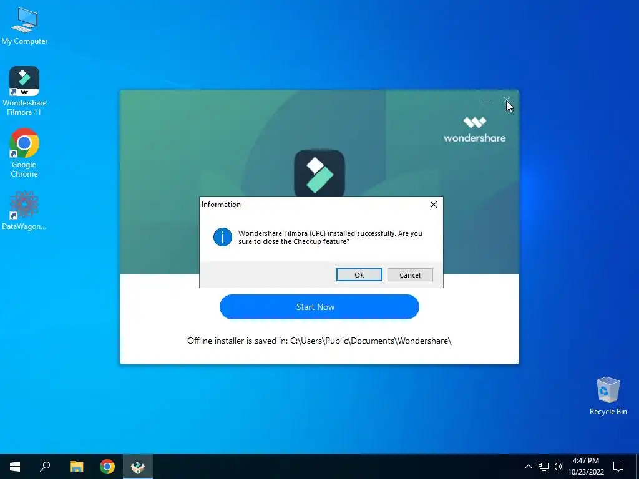The width and height of the screenshot is (639, 479).
Task: Click the installer app icon in taskbar
Action: coord(138,467)
